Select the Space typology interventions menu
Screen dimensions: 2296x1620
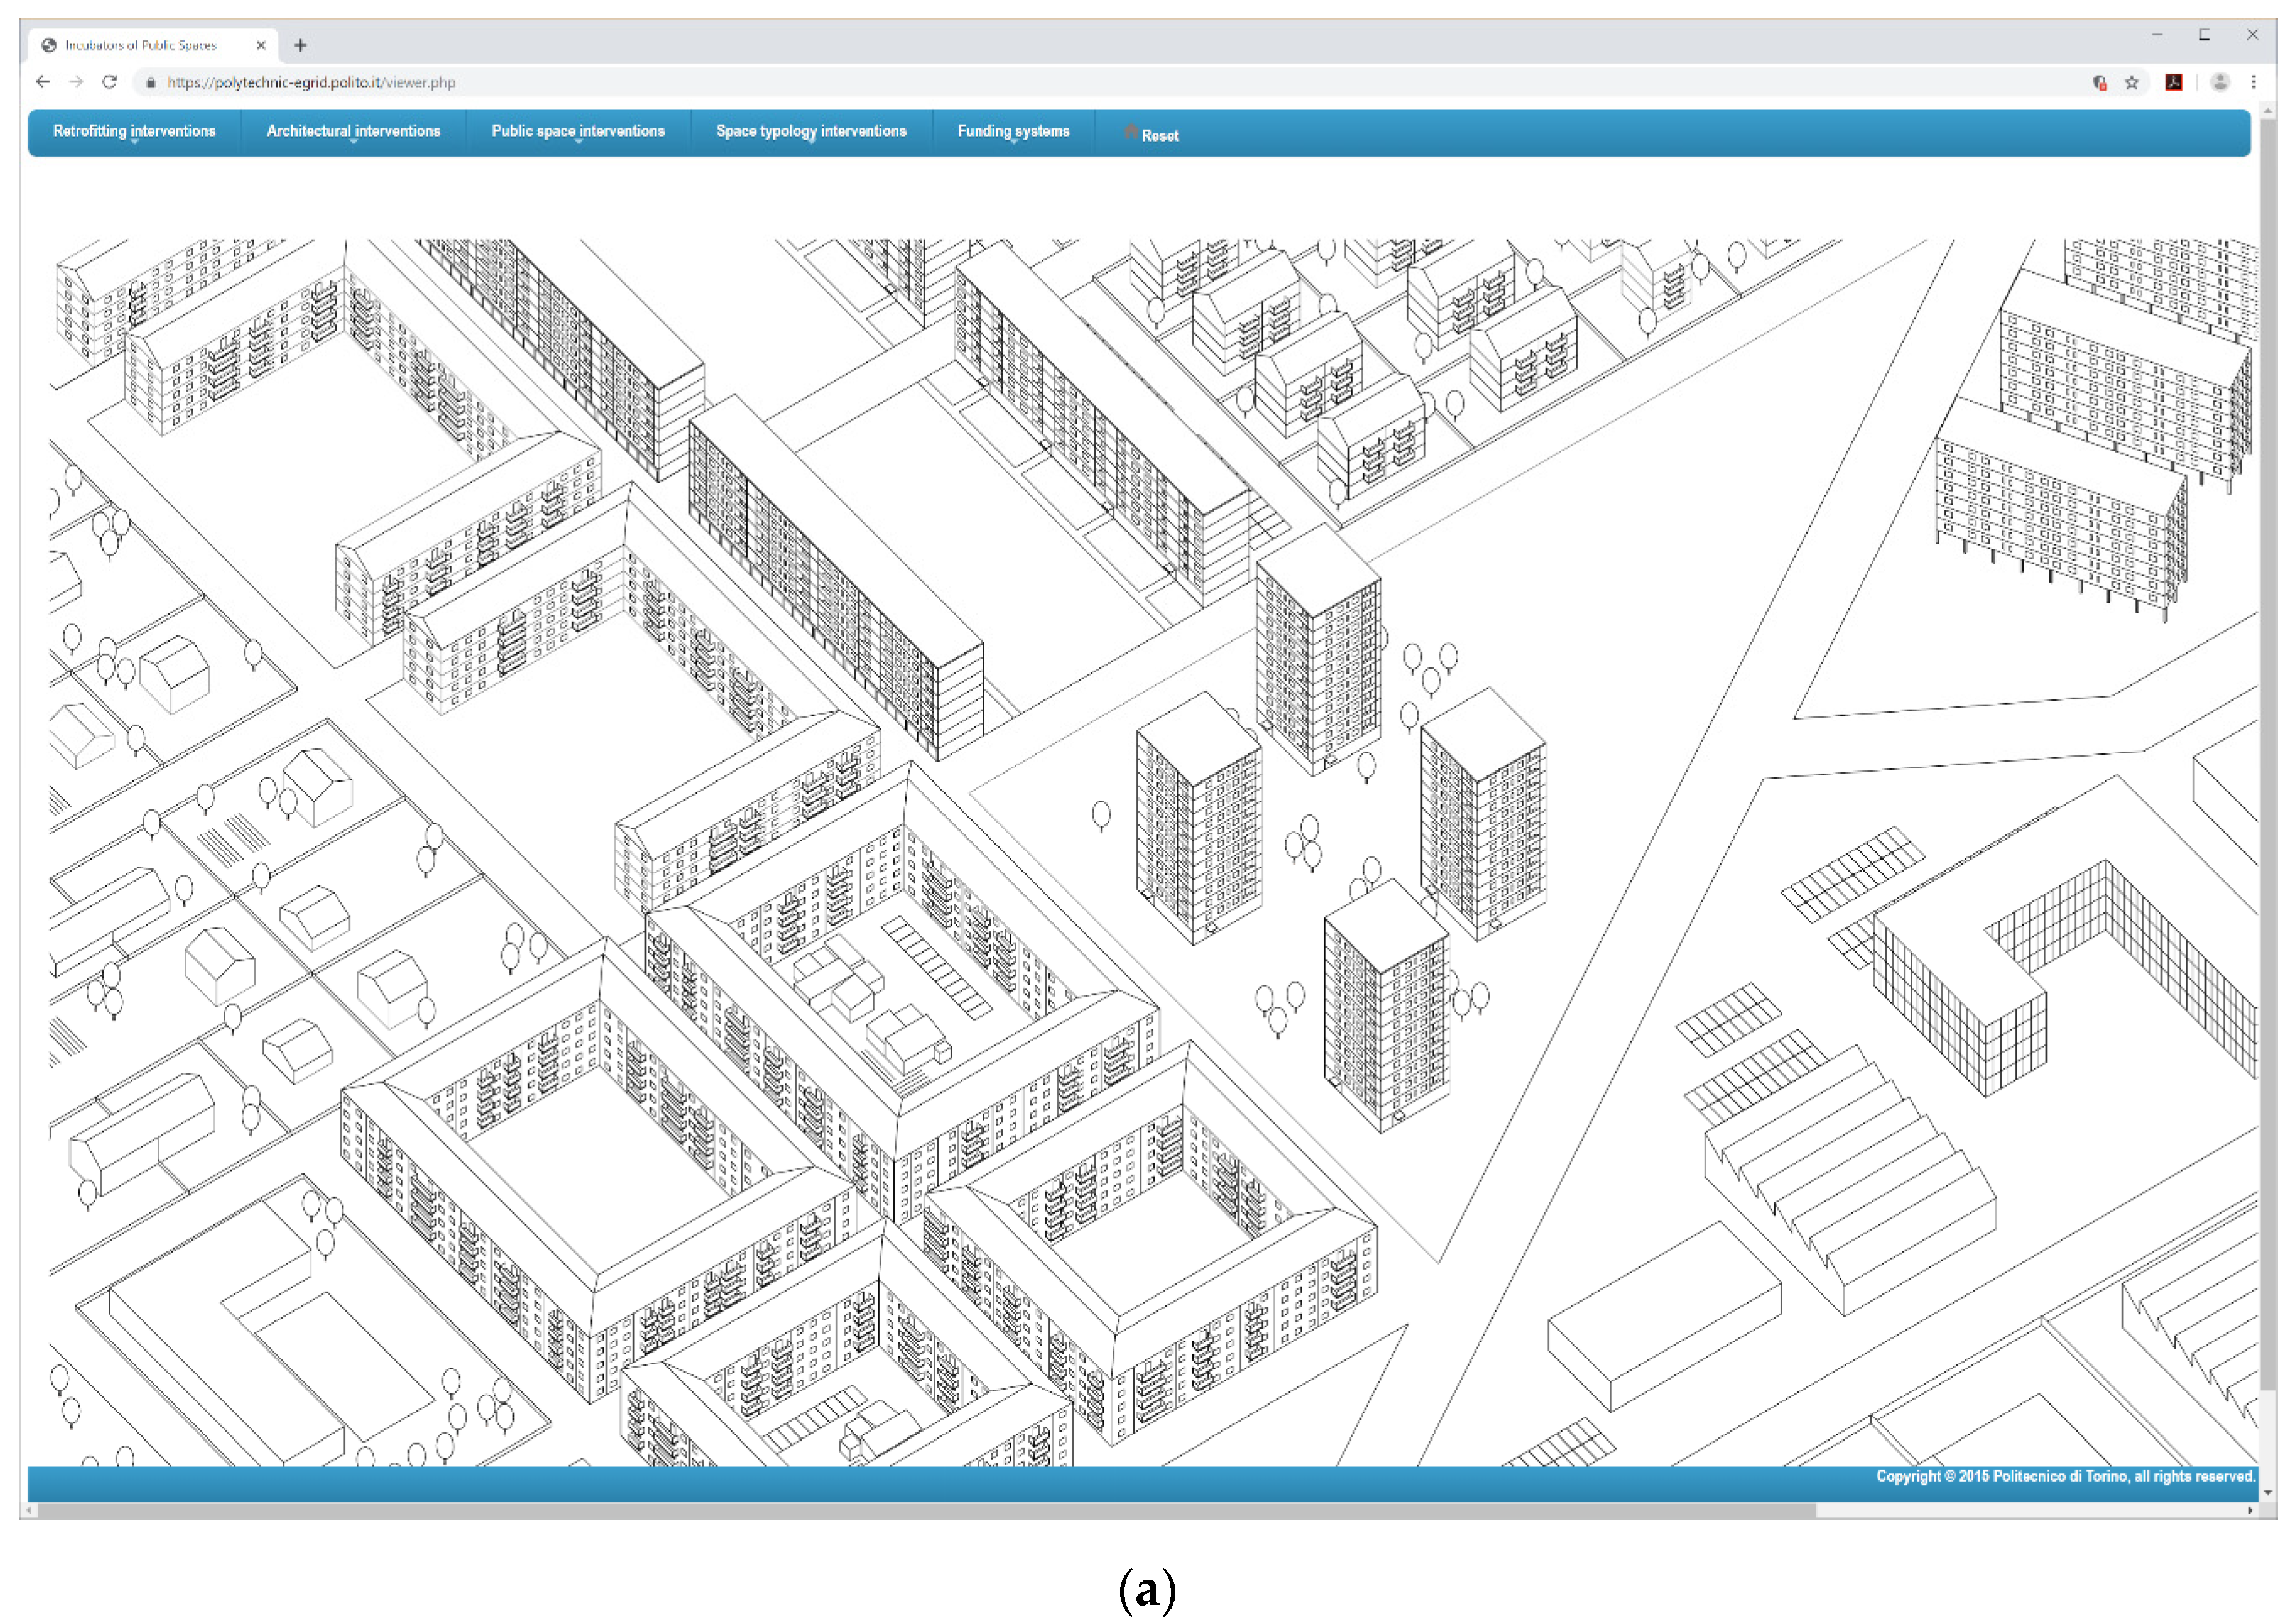[x=810, y=132]
